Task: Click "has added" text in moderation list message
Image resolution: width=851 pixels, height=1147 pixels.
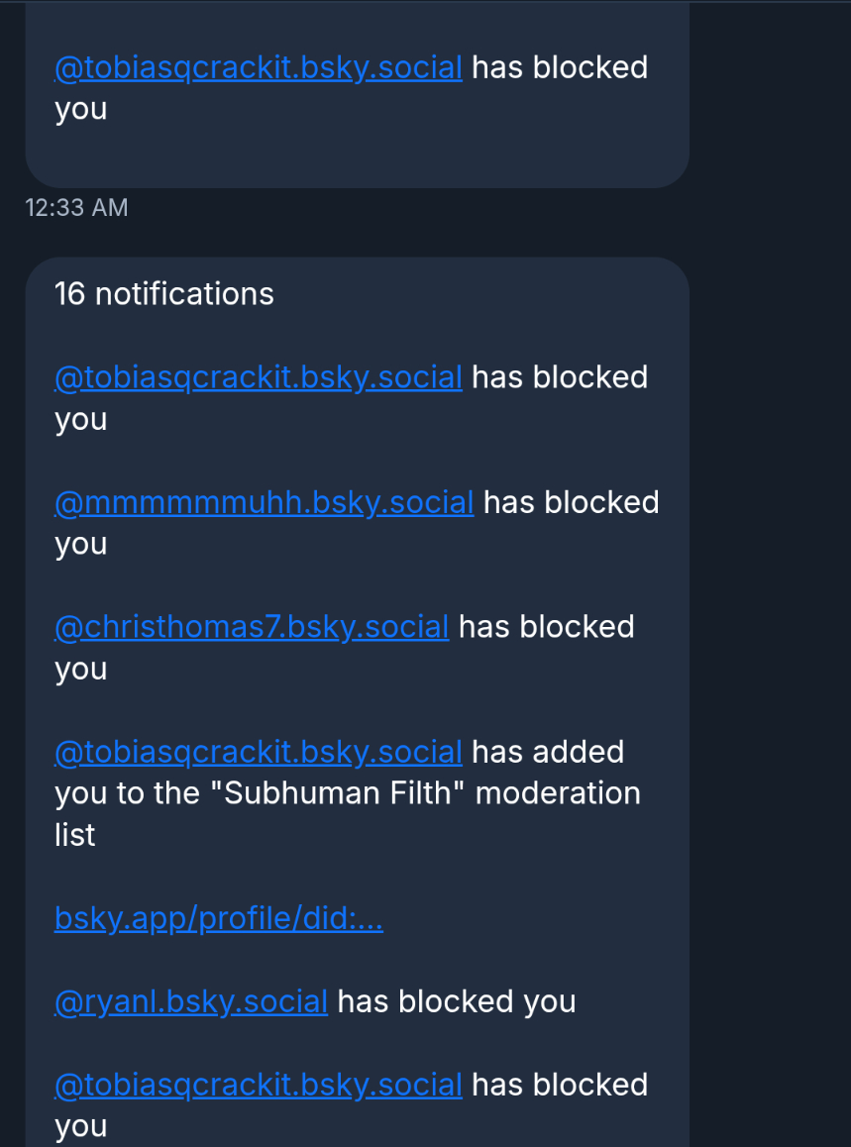Action: click(x=547, y=753)
